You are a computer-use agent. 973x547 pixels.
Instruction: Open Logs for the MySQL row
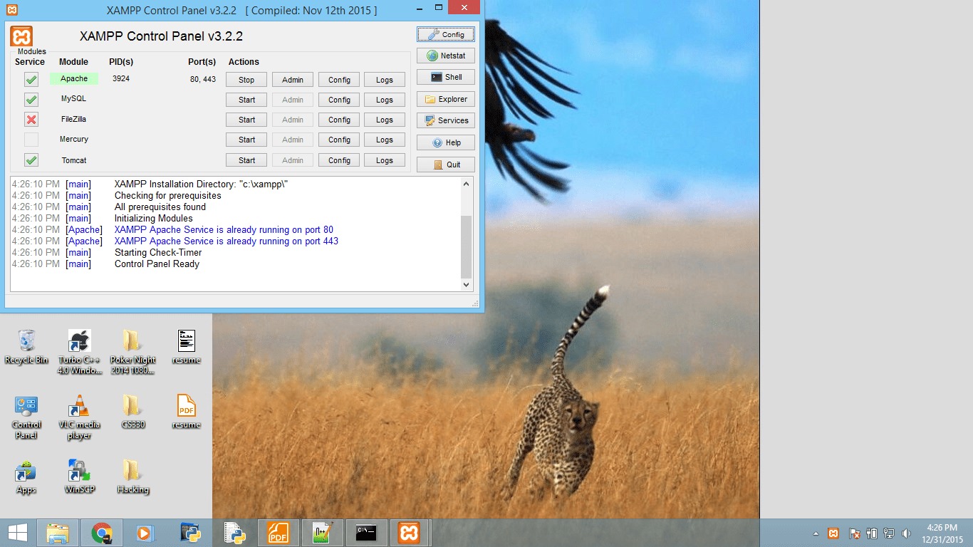pos(385,100)
